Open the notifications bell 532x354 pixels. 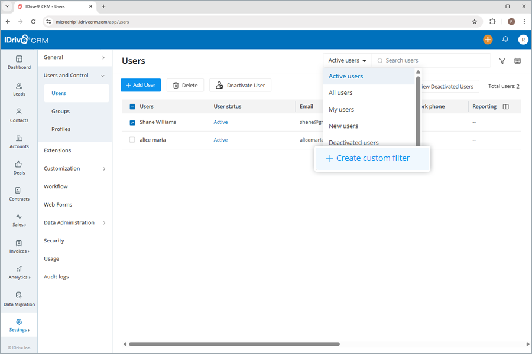[x=505, y=39]
